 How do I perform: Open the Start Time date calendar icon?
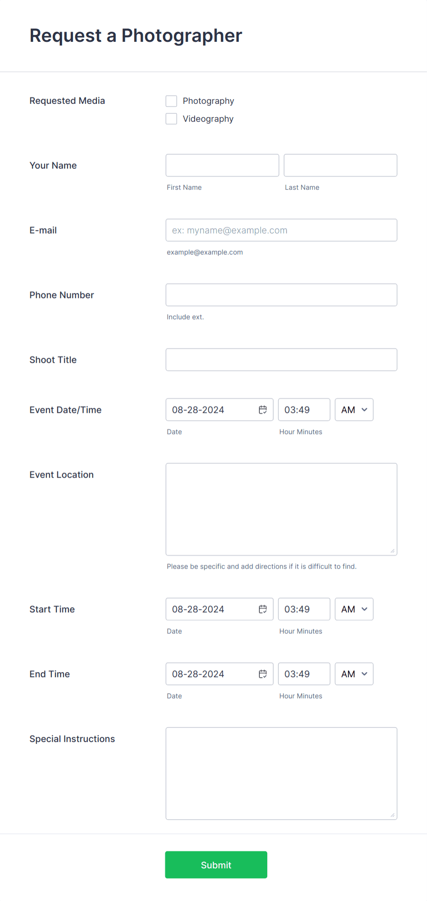(x=263, y=609)
